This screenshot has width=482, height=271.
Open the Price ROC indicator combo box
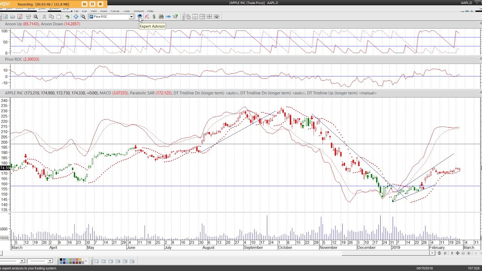click(111, 17)
